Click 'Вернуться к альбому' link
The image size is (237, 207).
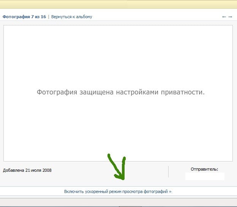pos(72,17)
